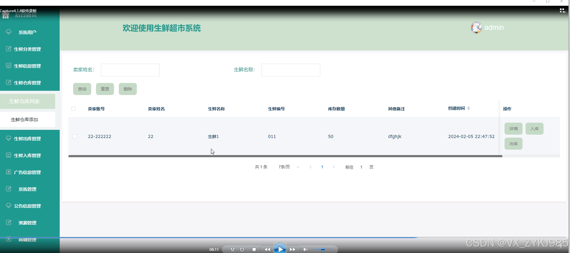The height and width of the screenshot is (253, 570).
Task: Fast forward the video playback
Action: click(292, 249)
